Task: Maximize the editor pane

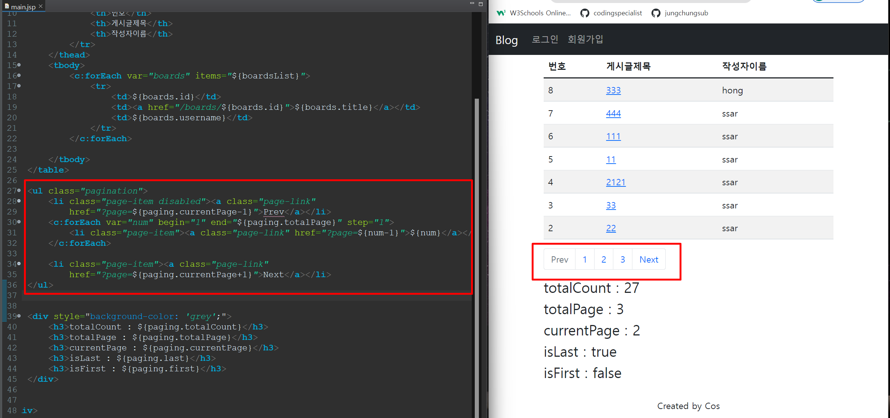Action: pos(481,4)
